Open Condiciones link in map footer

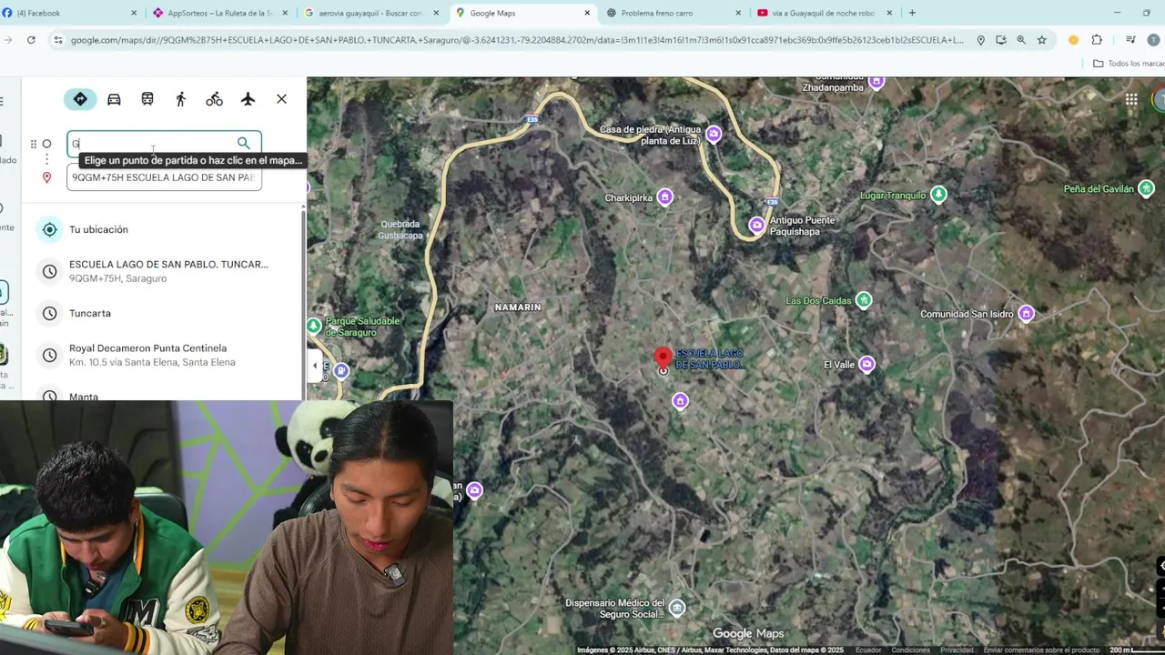pyautogui.click(x=910, y=650)
